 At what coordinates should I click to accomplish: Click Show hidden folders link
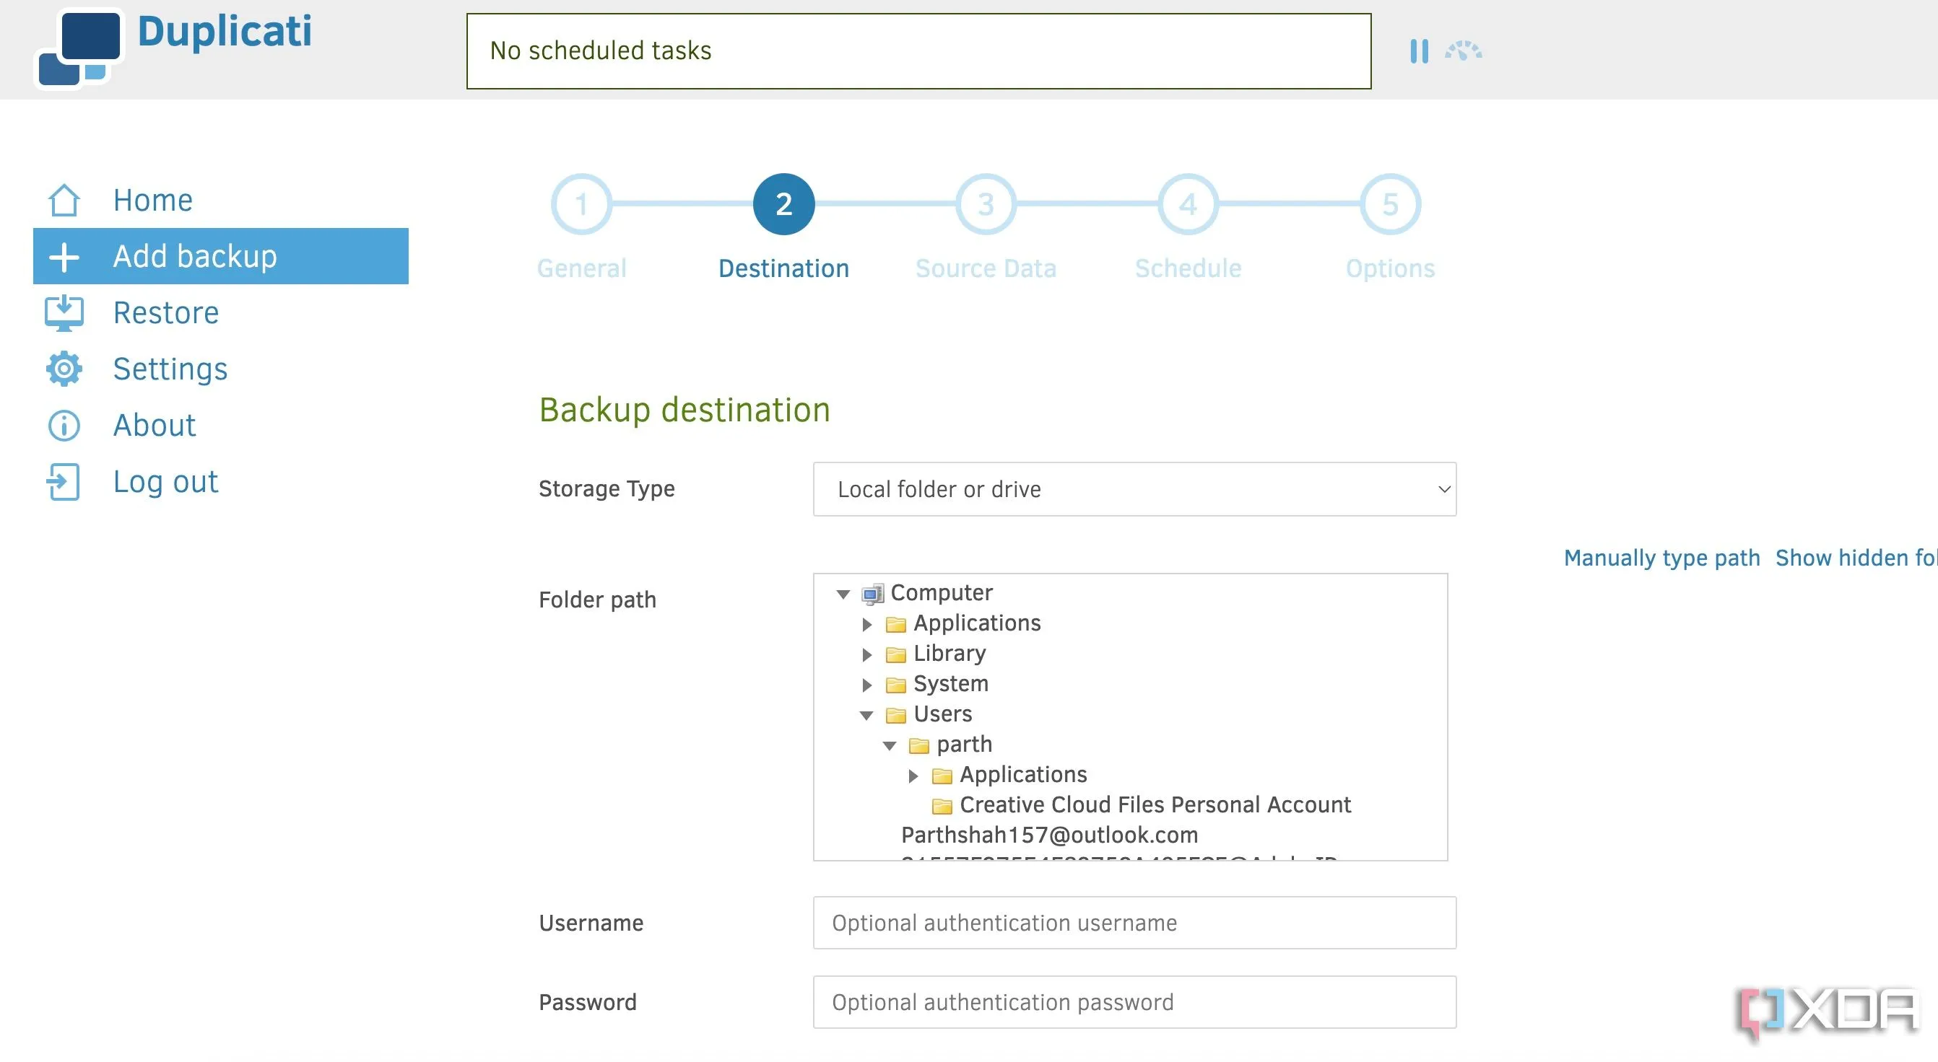click(x=1855, y=558)
